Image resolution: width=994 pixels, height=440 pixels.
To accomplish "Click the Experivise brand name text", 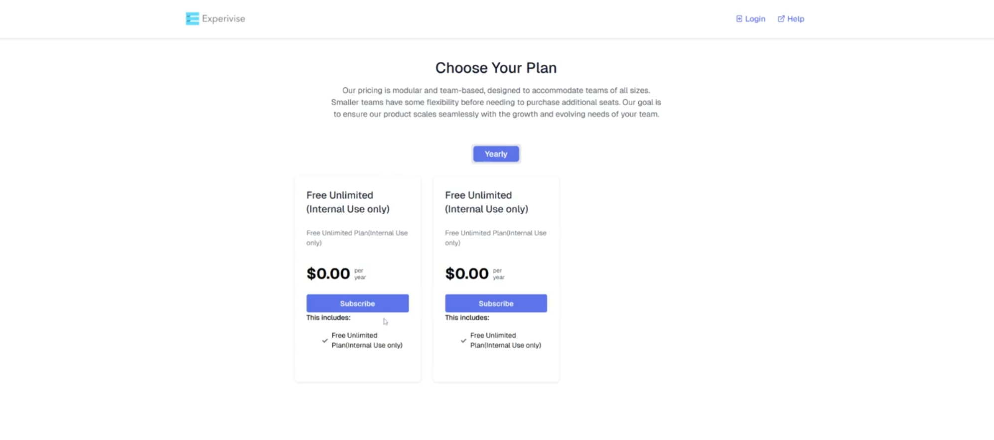I will (x=223, y=19).
